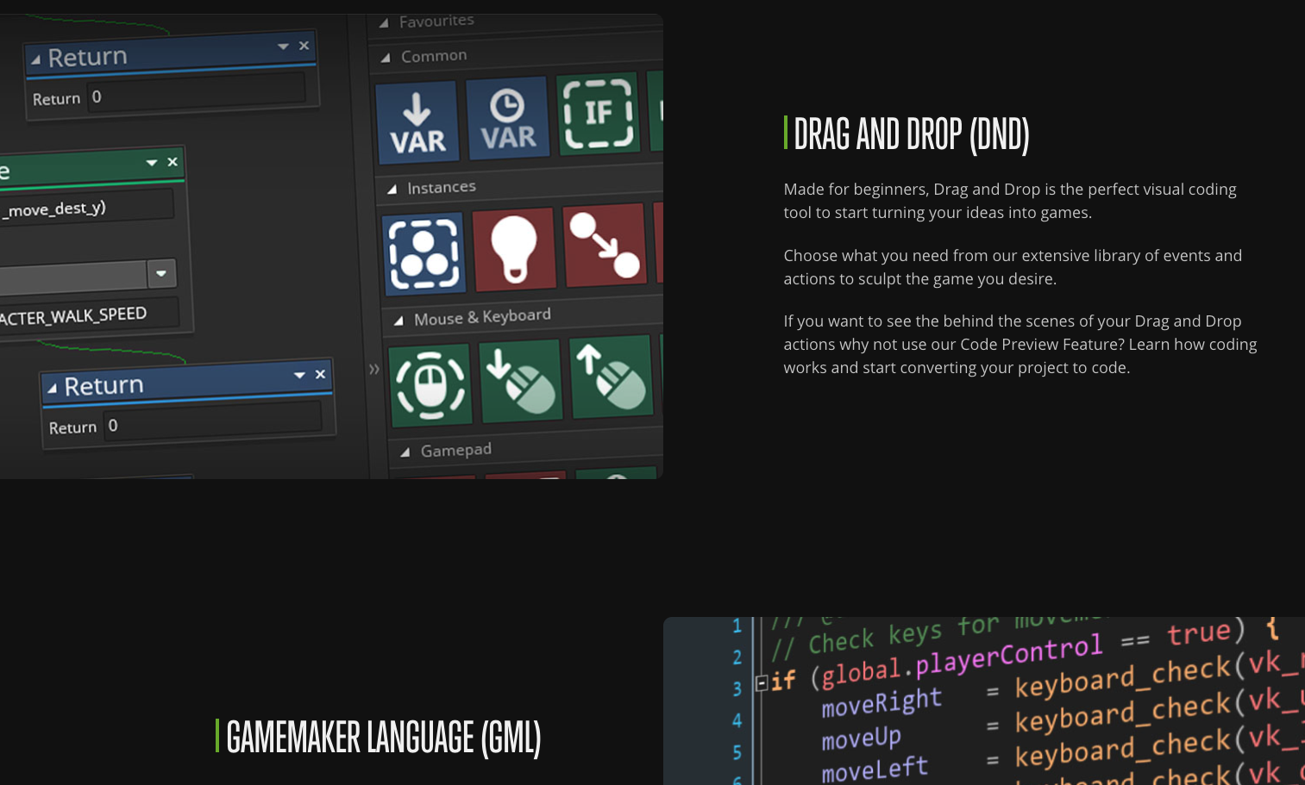Open the green node's dropdown arrow

click(x=152, y=163)
